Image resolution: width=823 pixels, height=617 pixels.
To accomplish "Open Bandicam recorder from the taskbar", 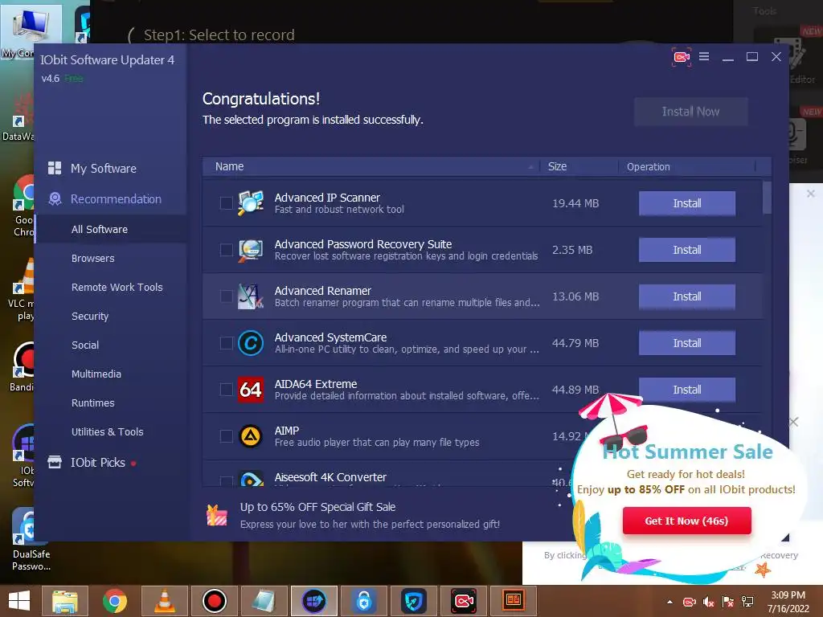I will [x=214, y=600].
